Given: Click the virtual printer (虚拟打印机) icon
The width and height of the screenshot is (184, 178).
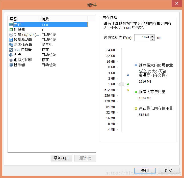Looking at the screenshot, I should click(11, 60).
